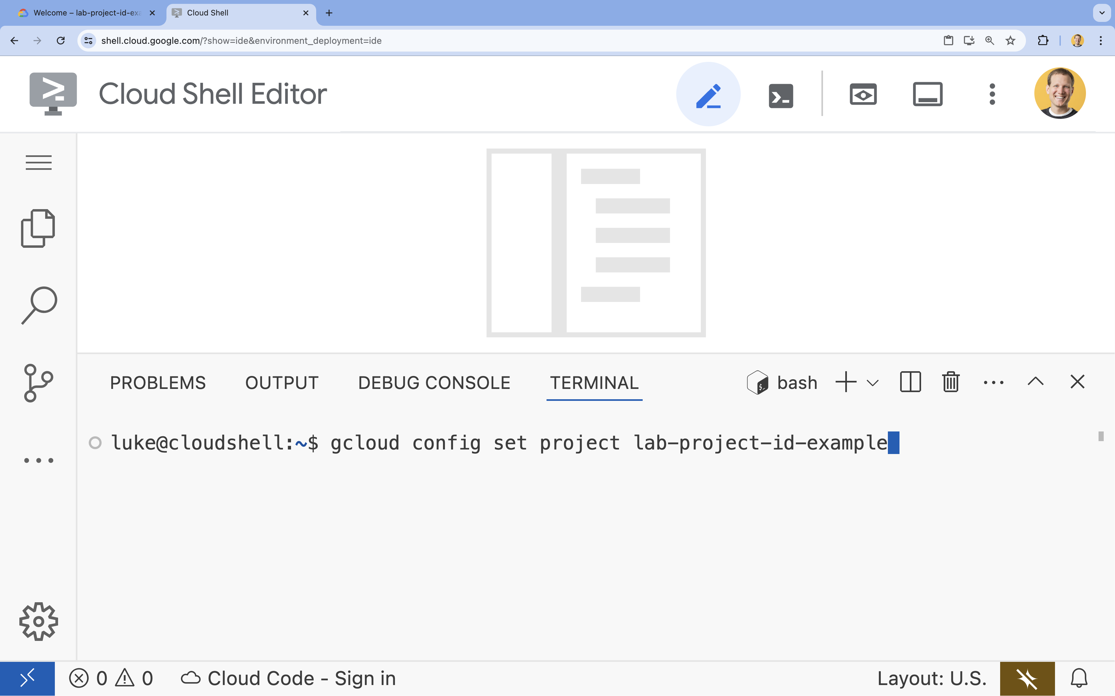Click the Cloud Shell Editor home icon
Image resolution: width=1115 pixels, height=696 pixels.
pos(53,94)
